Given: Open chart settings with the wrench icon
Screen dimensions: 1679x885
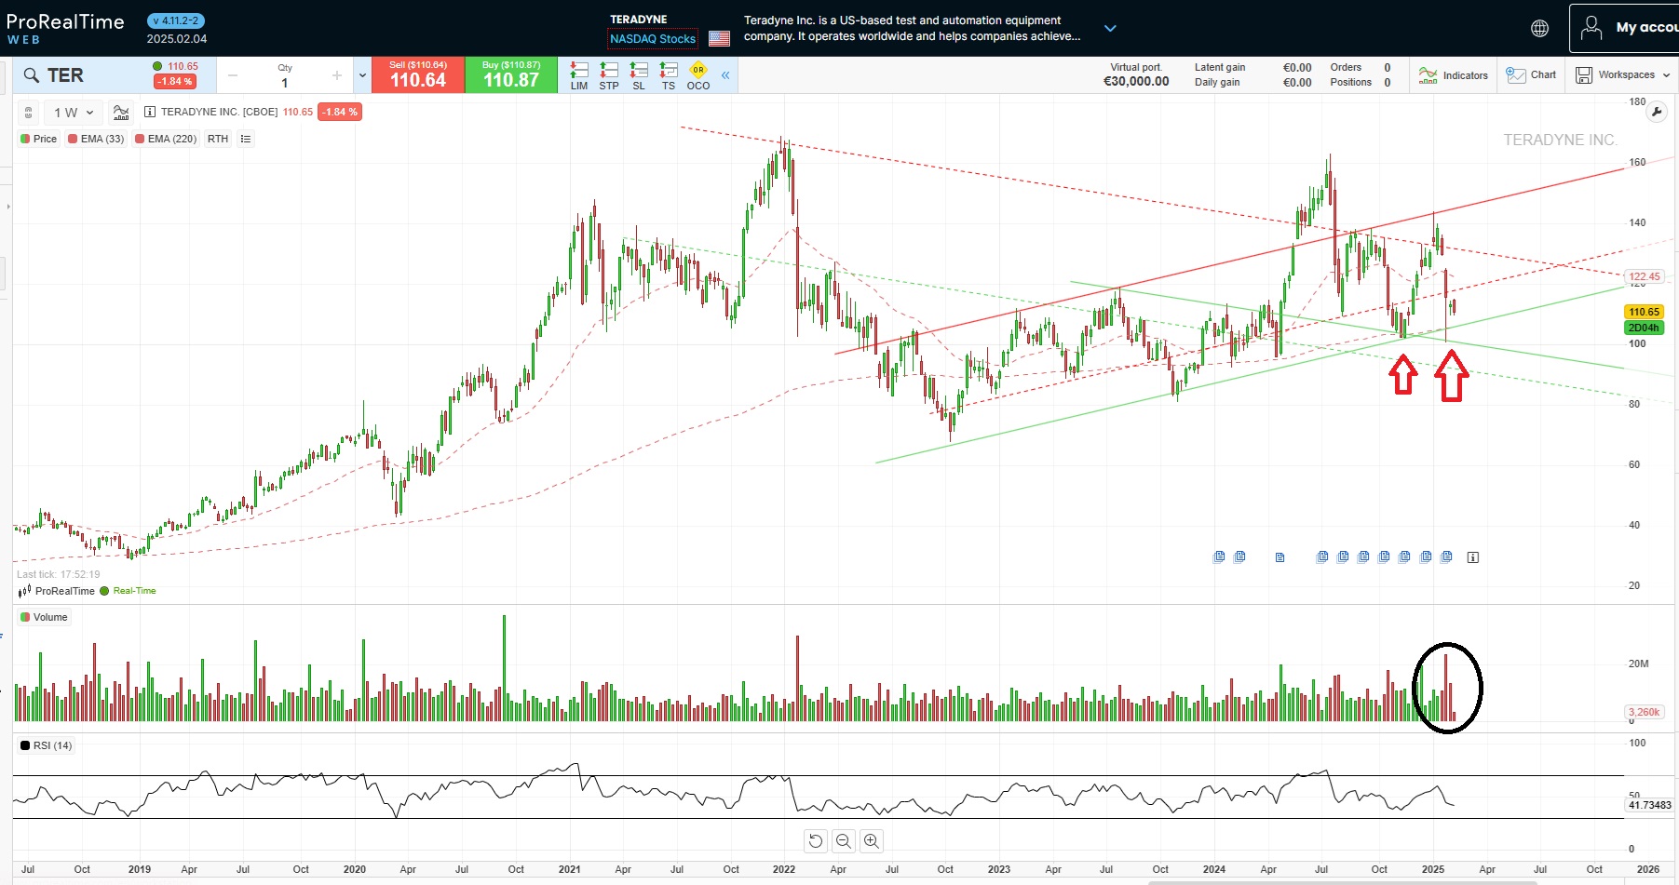Looking at the screenshot, I should pos(1657,113).
